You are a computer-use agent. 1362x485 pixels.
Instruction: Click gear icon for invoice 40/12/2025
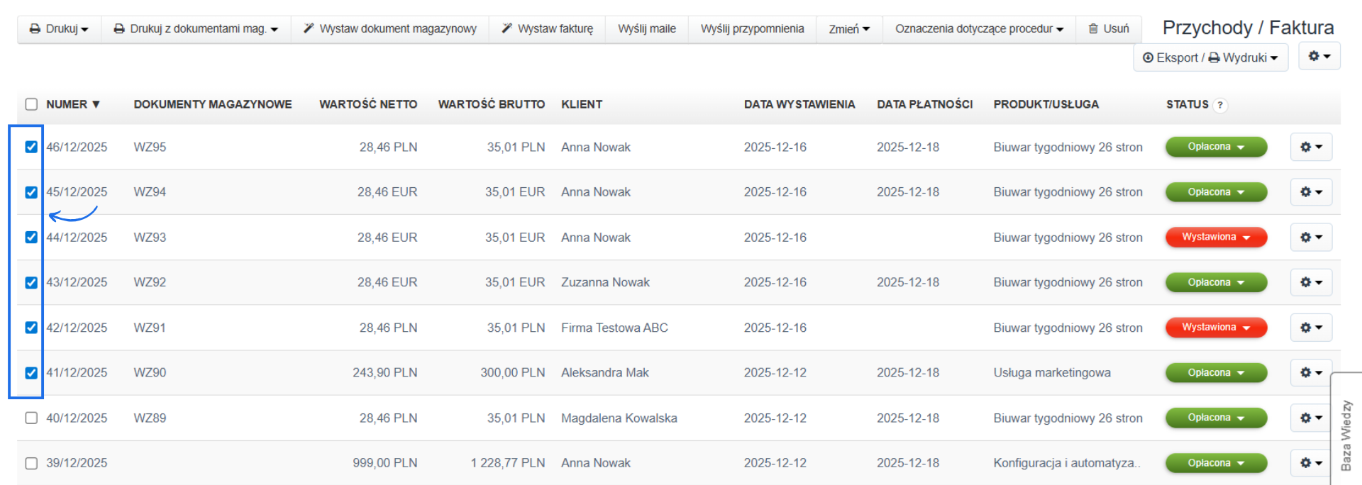(x=1310, y=418)
